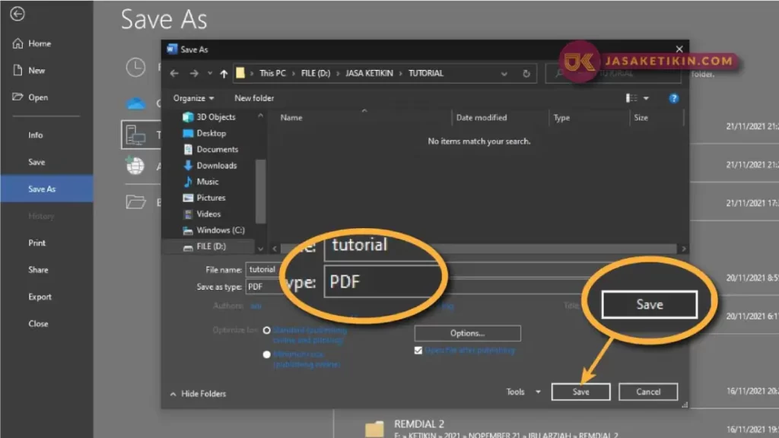Select Windows (C:) drive in navigation pane
The image size is (779, 438).
[214, 230]
